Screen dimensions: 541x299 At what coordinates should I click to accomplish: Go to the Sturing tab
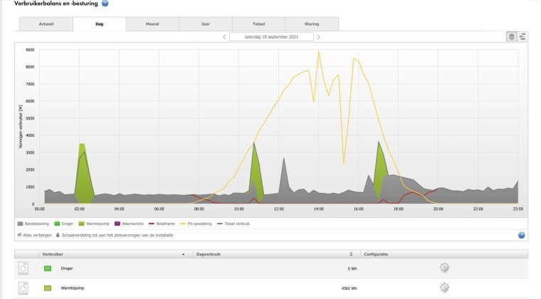click(x=312, y=24)
